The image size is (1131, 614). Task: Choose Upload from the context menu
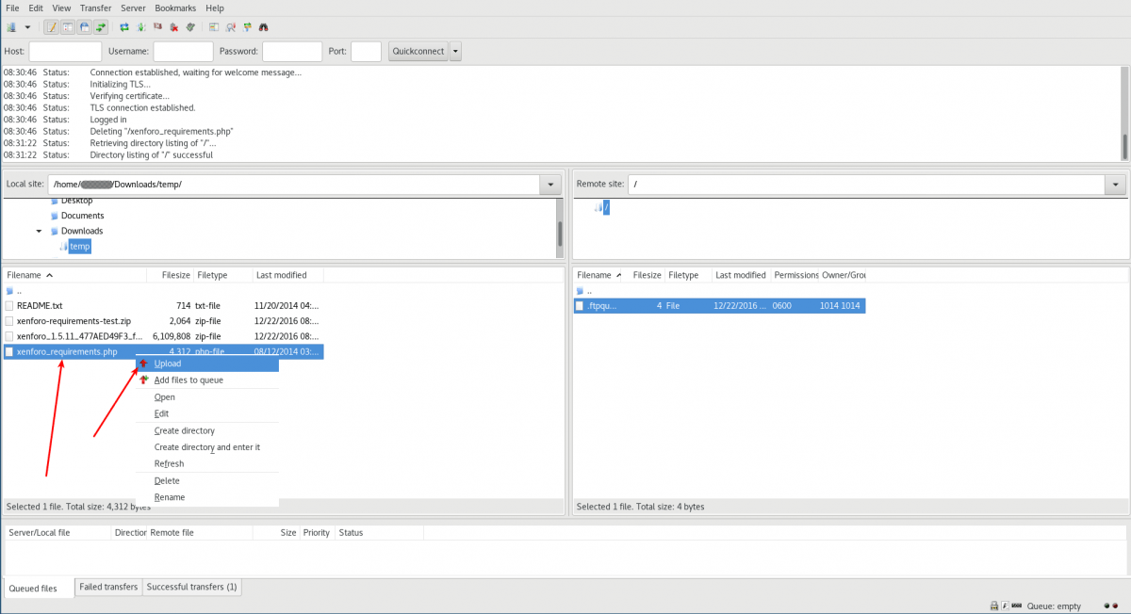[x=168, y=364]
